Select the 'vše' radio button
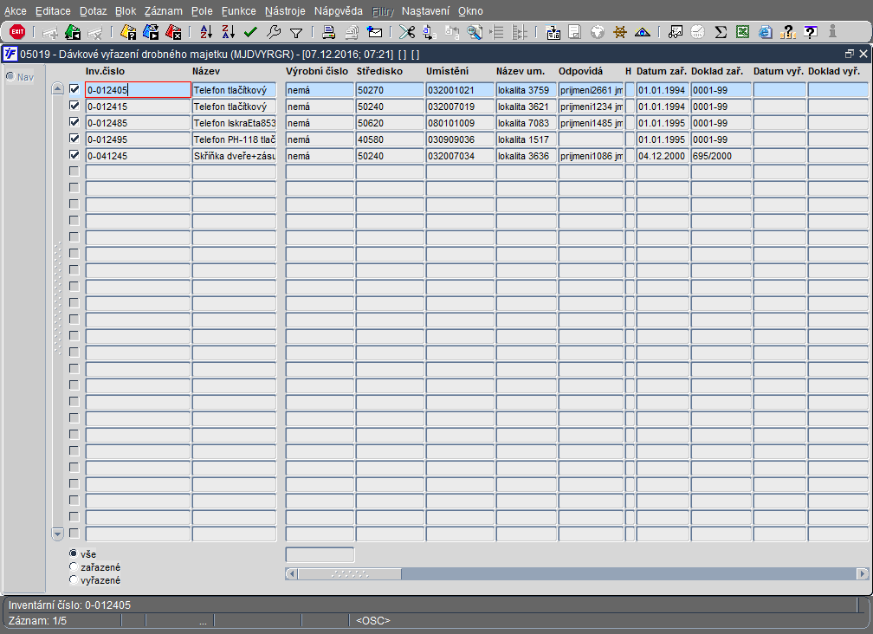The image size is (873, 634). [73, 553]
